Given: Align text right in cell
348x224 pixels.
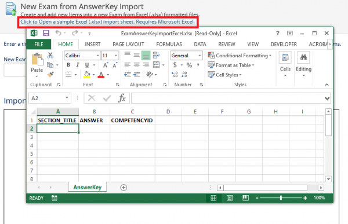Looking at the screenshot, I should 146,65.
